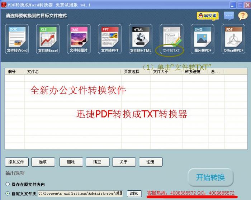Click the custom folder path field

80,194
